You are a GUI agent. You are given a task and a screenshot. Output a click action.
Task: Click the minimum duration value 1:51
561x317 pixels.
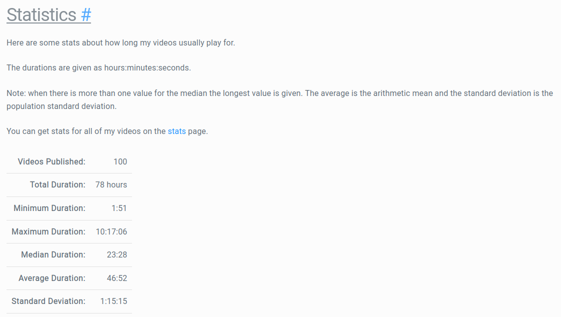(x=119, y=208)
